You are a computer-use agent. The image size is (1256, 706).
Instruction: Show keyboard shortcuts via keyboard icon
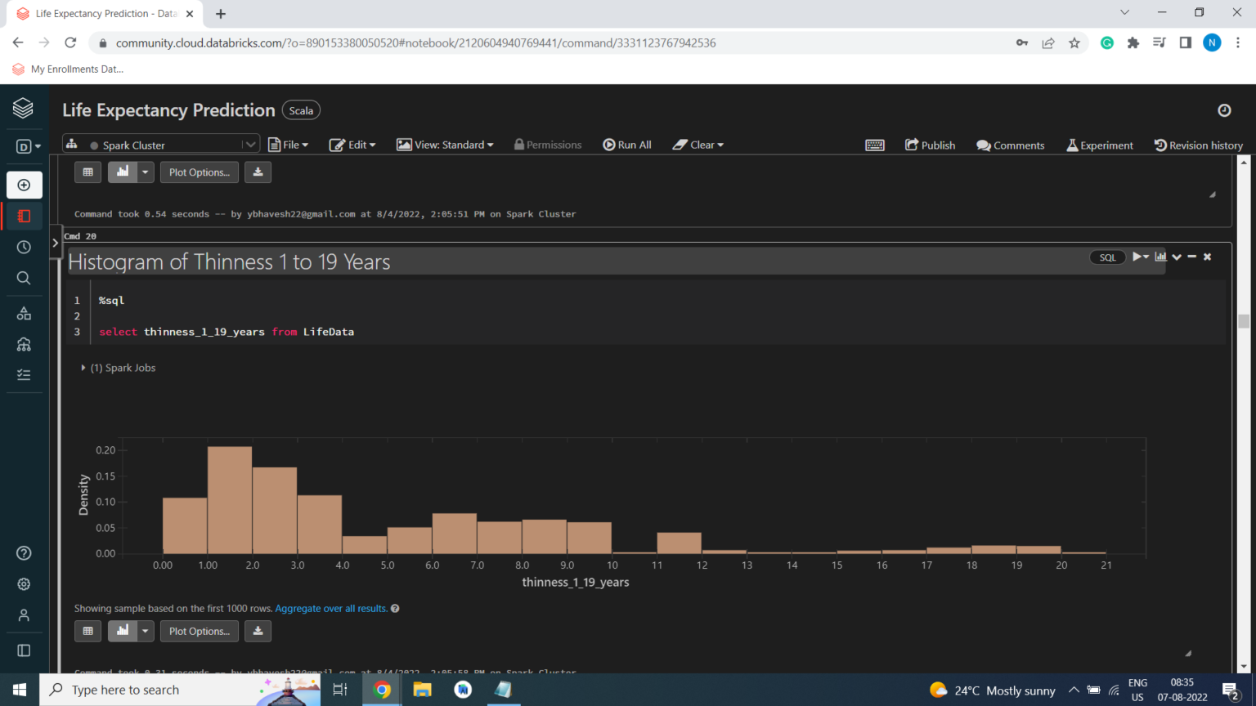coord(874,145)
